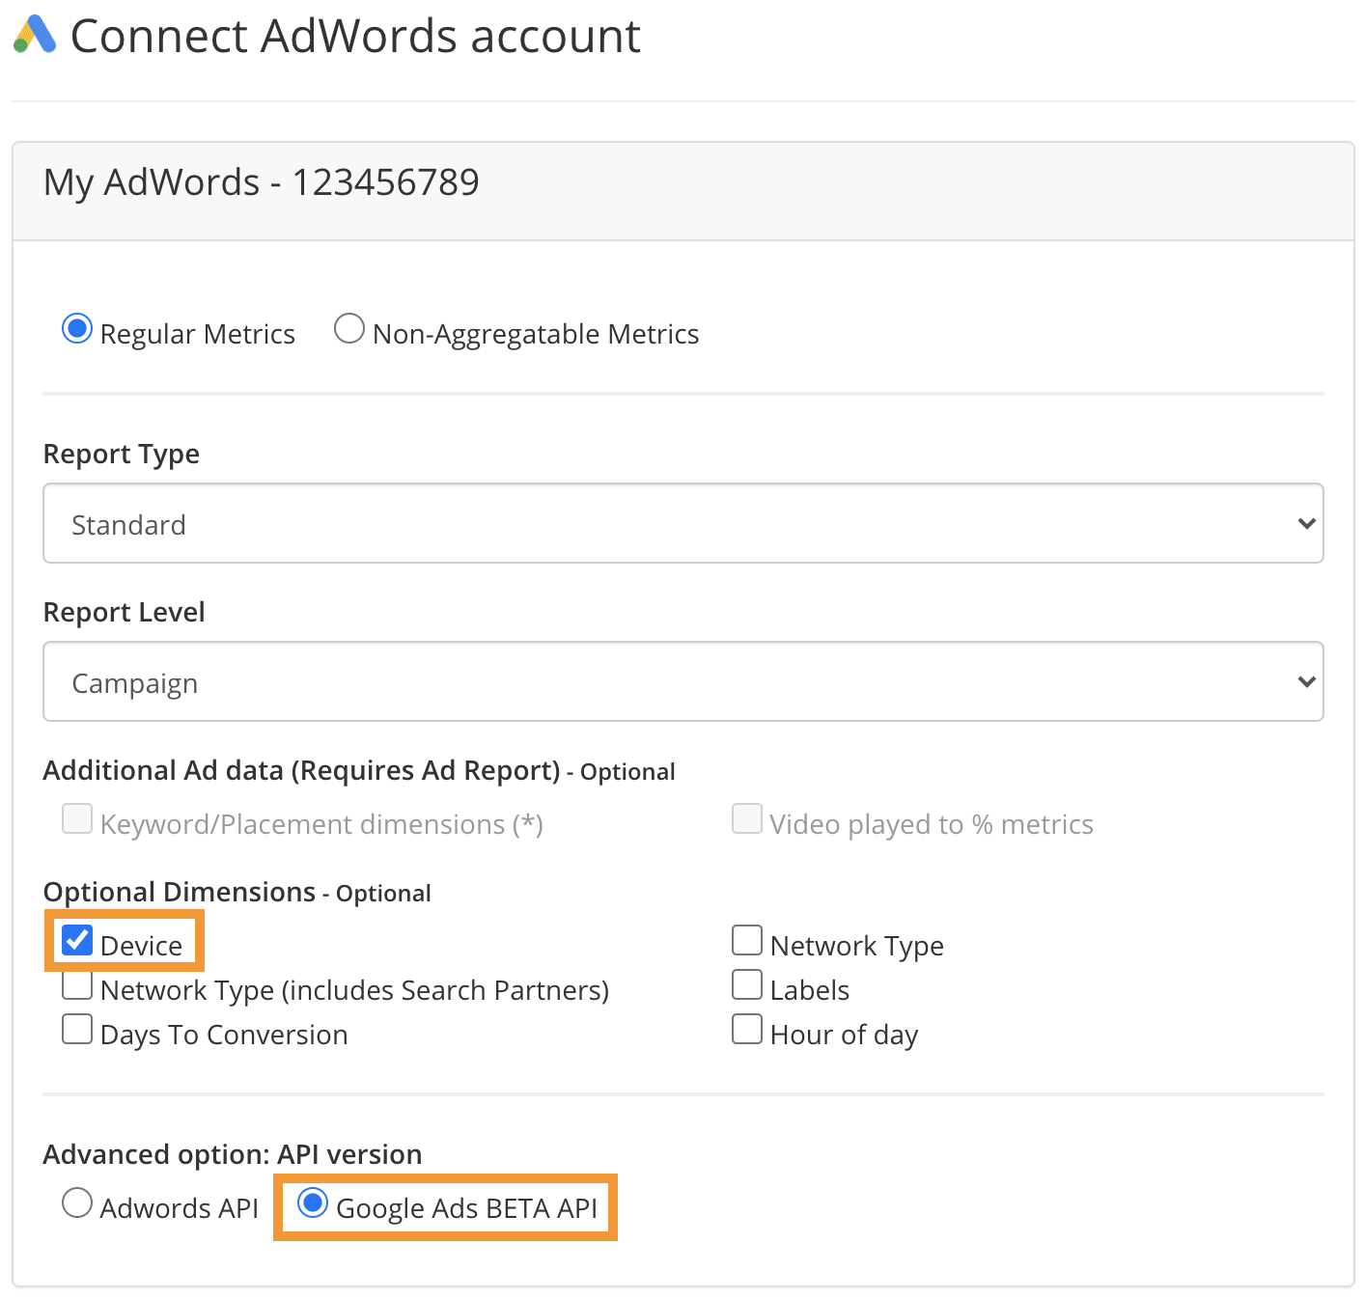Select Non-Aggregatable Metrics radio button
The width and height of the screenshot is (1365, 1299).
pyautogui.click(x=349, y=329)
